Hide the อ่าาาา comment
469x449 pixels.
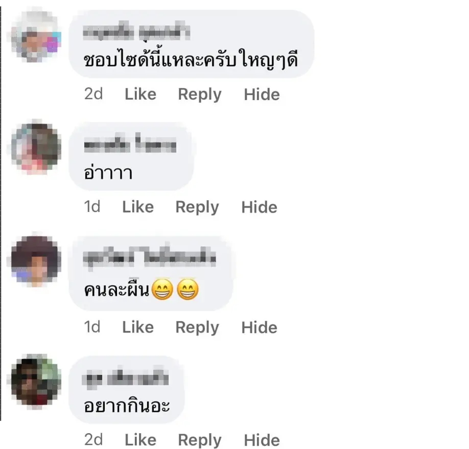(260, 207)
